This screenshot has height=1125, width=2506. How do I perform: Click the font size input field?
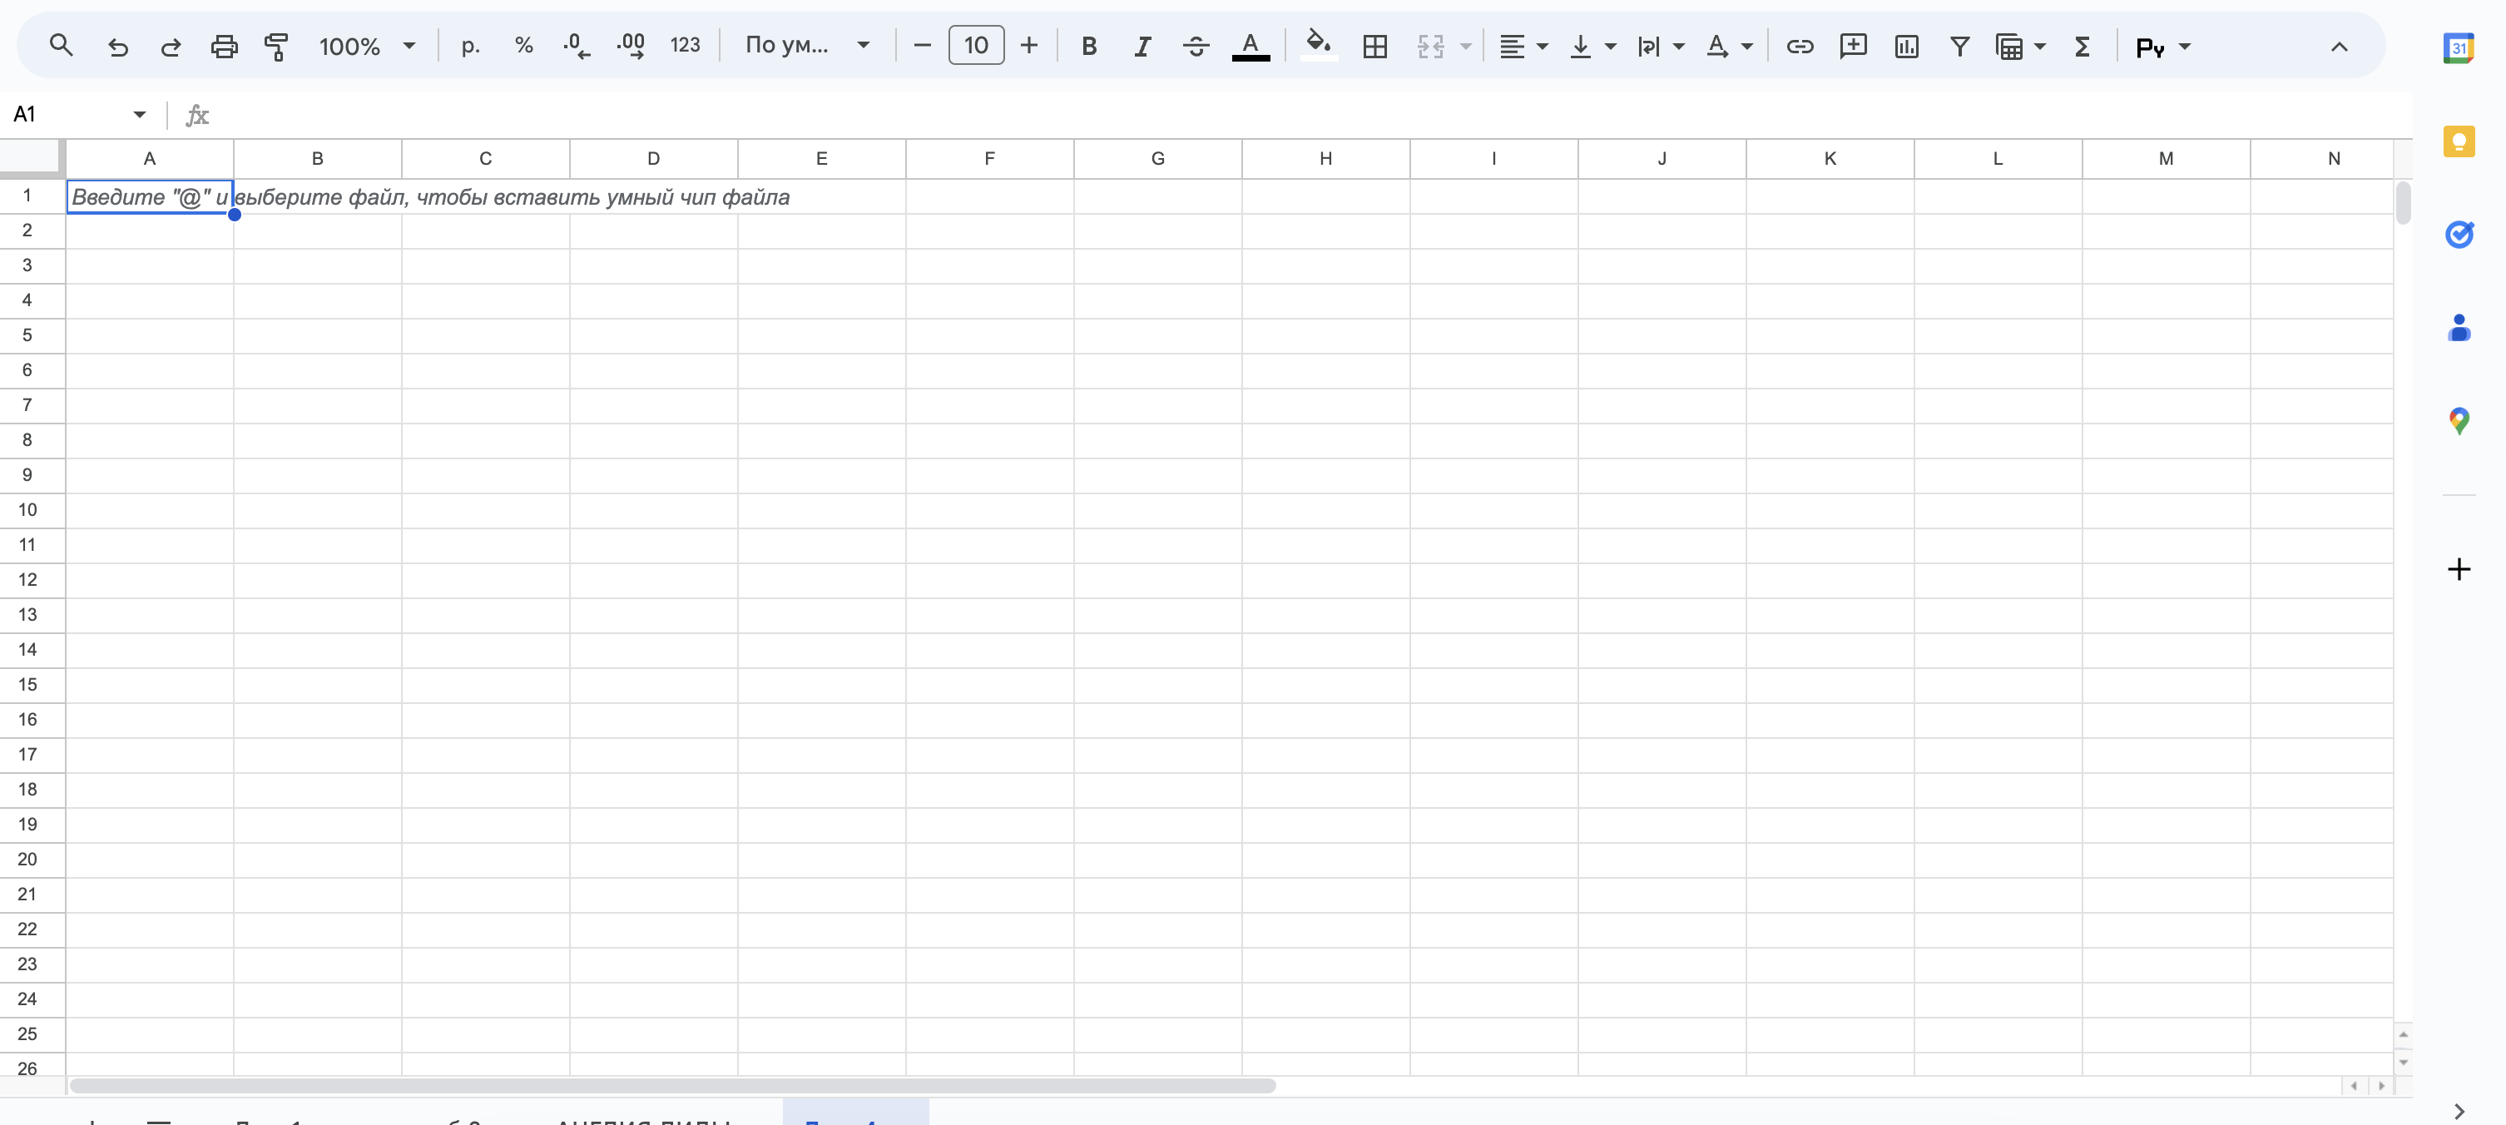click(x=976, y=46)
